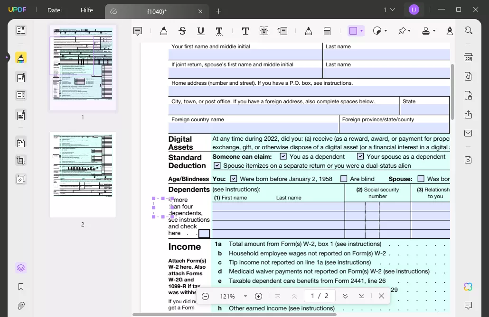Screen dimensions: 489x317
Task: Select the Strikethrough annotation tool
Action: click(x=182, y=30)
